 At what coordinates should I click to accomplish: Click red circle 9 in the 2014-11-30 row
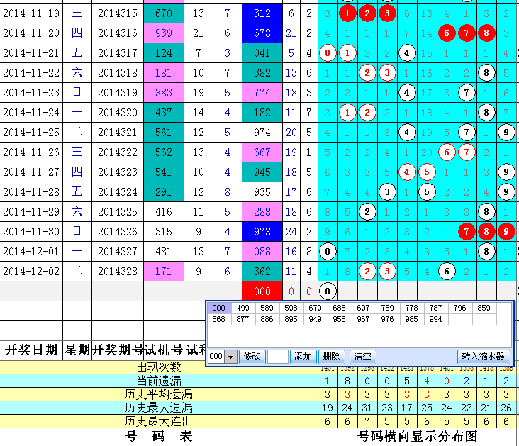coord(506,231)
